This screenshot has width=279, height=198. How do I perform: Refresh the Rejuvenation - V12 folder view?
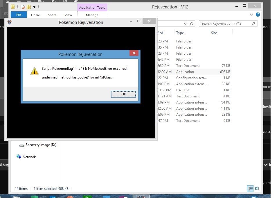tap(192, 24)
